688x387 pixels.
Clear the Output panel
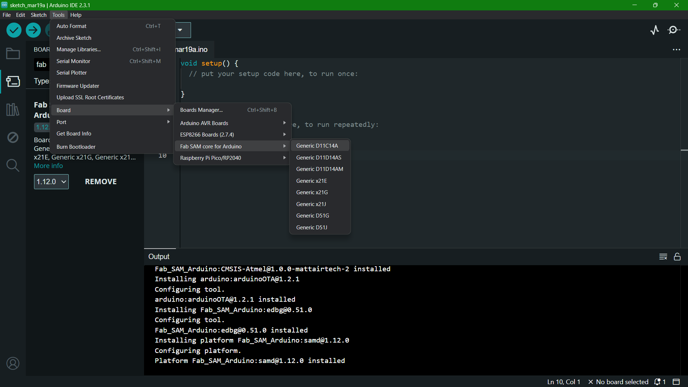click(x=663, y=257)
